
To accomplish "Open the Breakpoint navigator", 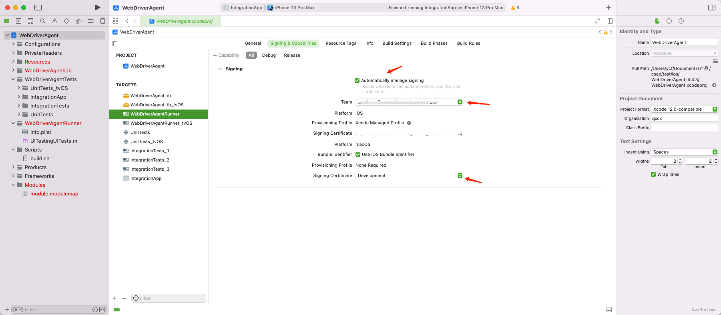I will coord(91,21).
